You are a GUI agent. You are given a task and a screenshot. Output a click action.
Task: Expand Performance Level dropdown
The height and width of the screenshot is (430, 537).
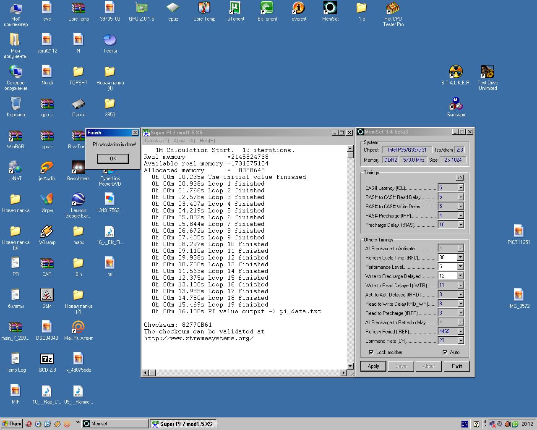click(461, 267)
